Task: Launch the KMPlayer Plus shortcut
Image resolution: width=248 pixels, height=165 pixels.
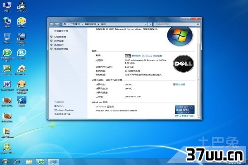Action: pos(21,39)
